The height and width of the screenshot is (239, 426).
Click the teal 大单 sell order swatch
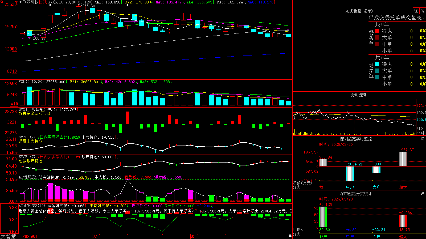[377, 71]
